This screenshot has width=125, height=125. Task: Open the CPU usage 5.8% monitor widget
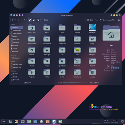3,122
